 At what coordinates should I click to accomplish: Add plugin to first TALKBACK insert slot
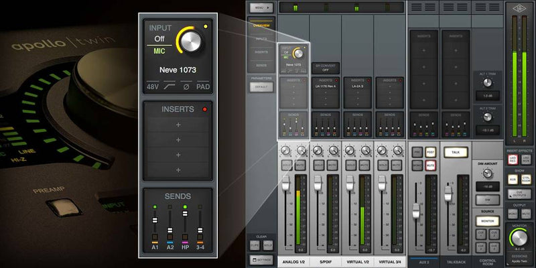pyautogui.click(x=456, y=50)
